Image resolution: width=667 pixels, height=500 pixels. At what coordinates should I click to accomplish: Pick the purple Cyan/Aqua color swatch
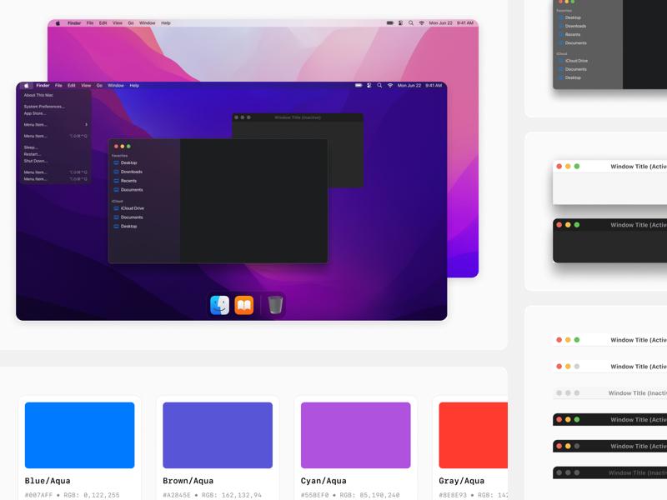coord(355,435)
